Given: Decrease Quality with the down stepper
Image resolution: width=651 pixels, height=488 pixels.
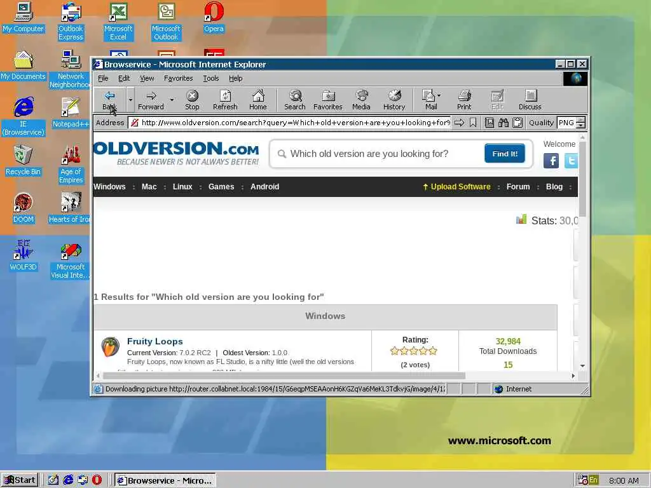Looking at the screenshot, I should [x=581, y=125].
